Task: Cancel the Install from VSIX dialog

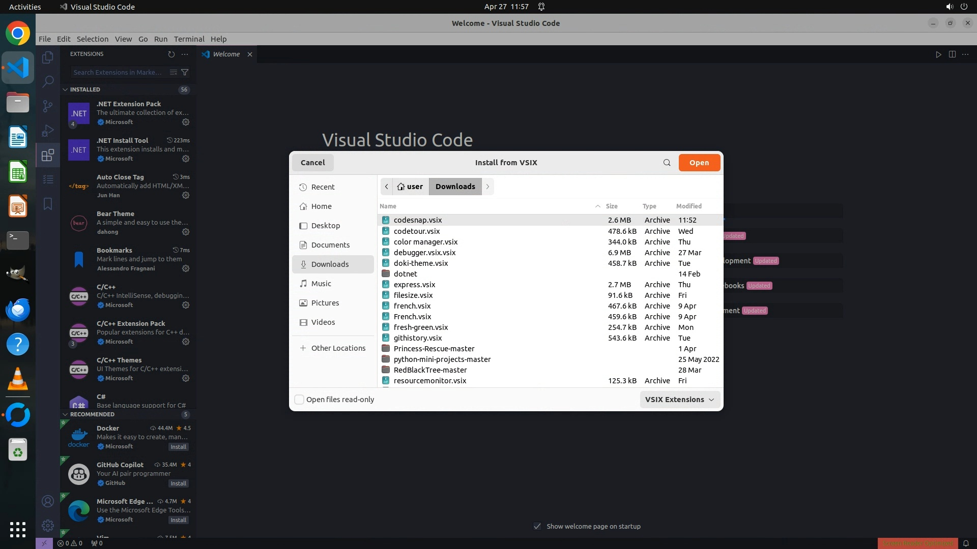Action: click(312, 163)
